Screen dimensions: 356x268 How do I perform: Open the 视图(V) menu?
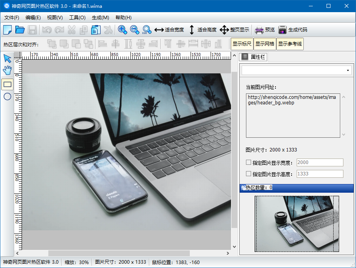(55, 18)
